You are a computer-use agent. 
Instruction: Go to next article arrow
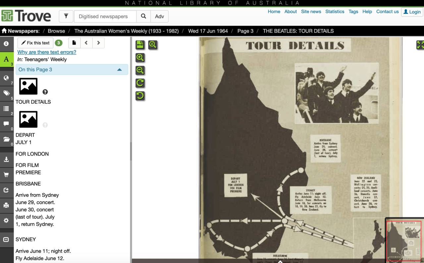[98, 43]
